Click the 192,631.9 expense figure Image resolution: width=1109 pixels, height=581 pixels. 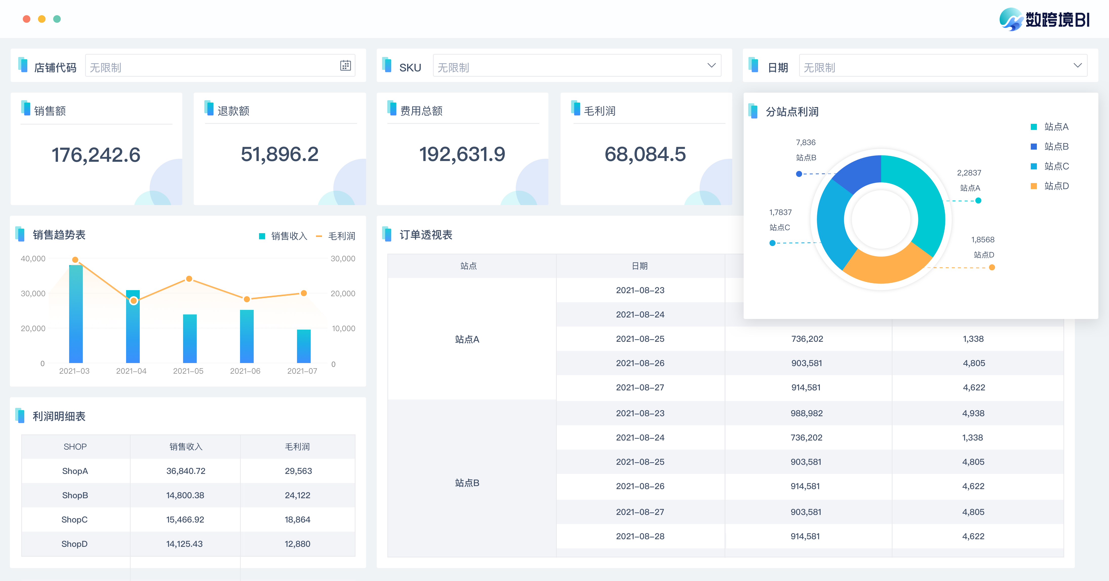[x=462, y=154]
